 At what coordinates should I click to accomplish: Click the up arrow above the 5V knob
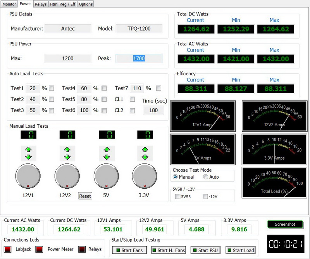(105, 149)
